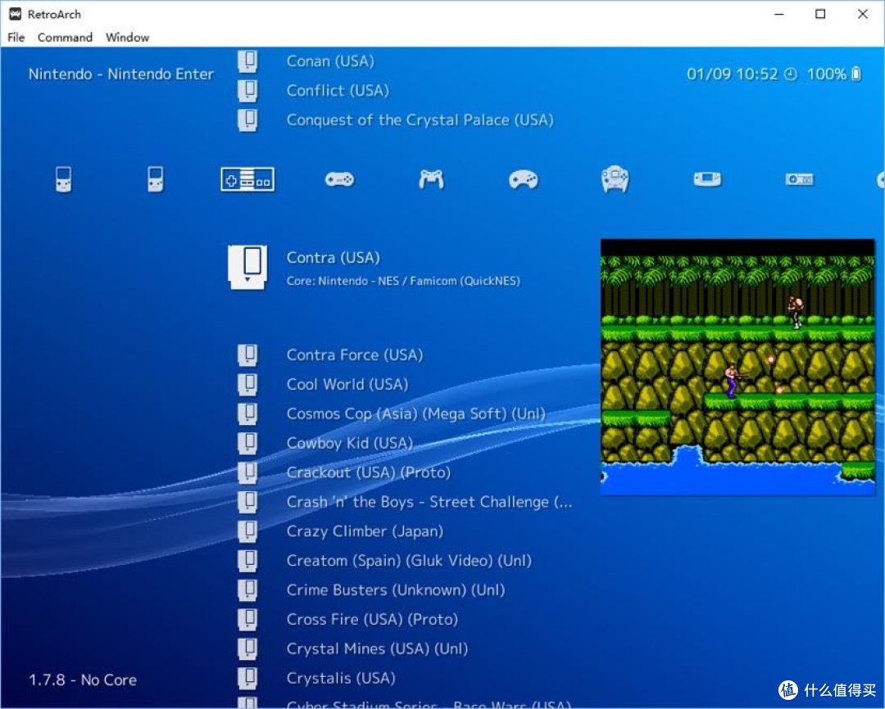Select Crystalis (USA) entry
The width and height of the screenshot is (885, 709).
pyautogui.click(x=341, y=677)
